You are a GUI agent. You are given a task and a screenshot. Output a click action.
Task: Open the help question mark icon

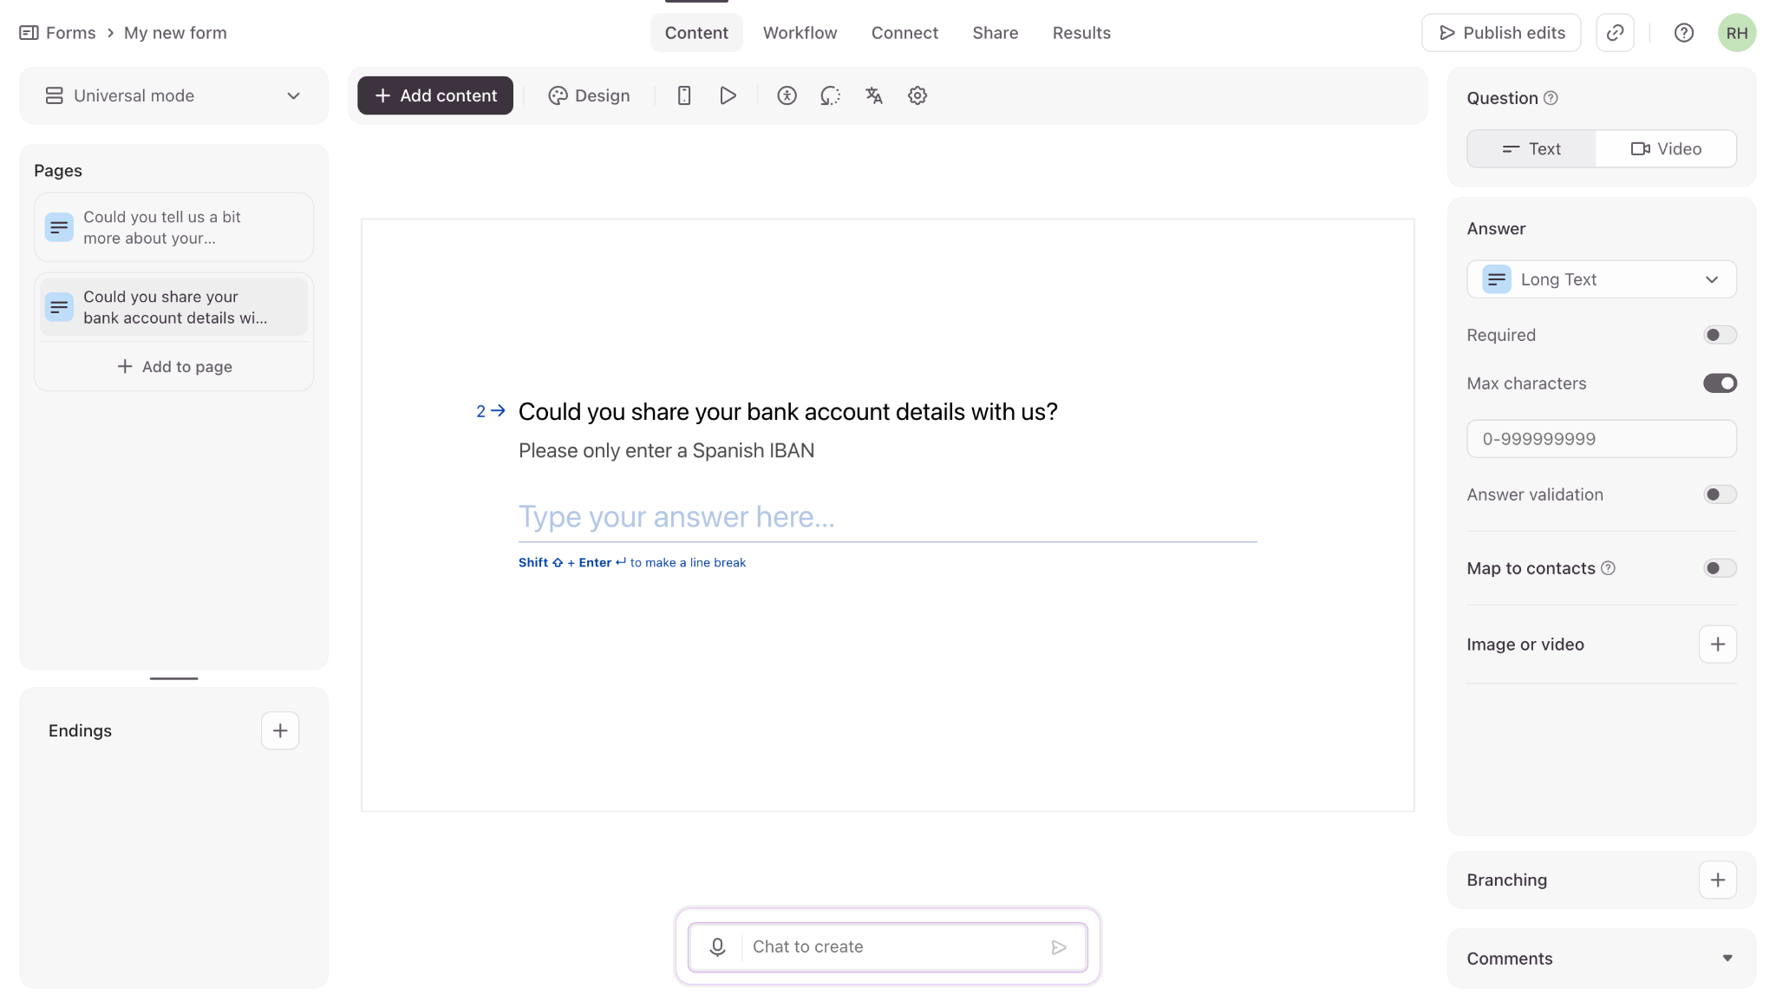1683,33
